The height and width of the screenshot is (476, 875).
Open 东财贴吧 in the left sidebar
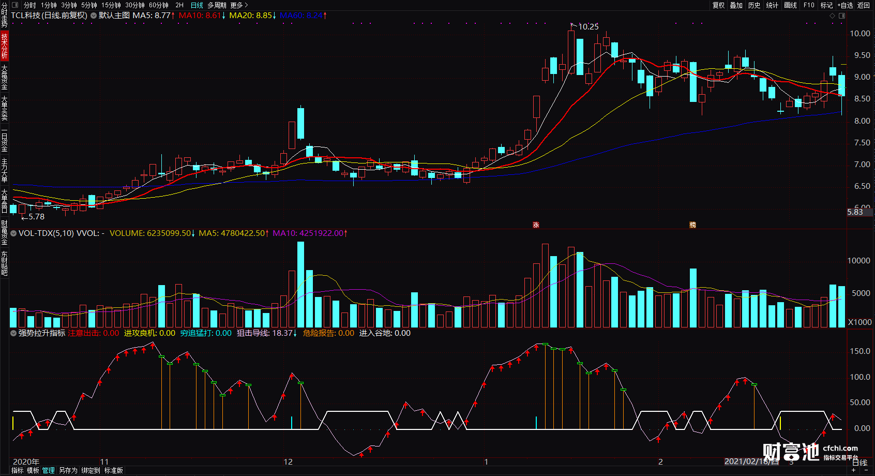coord(4,263)
